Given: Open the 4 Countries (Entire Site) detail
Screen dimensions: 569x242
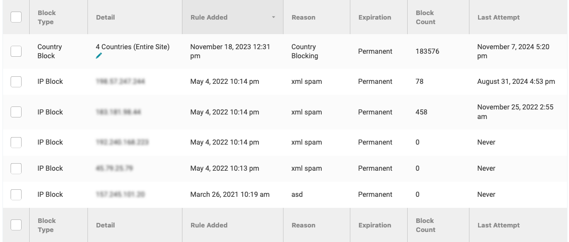Looking at the screenshot, I should (133, 47).
